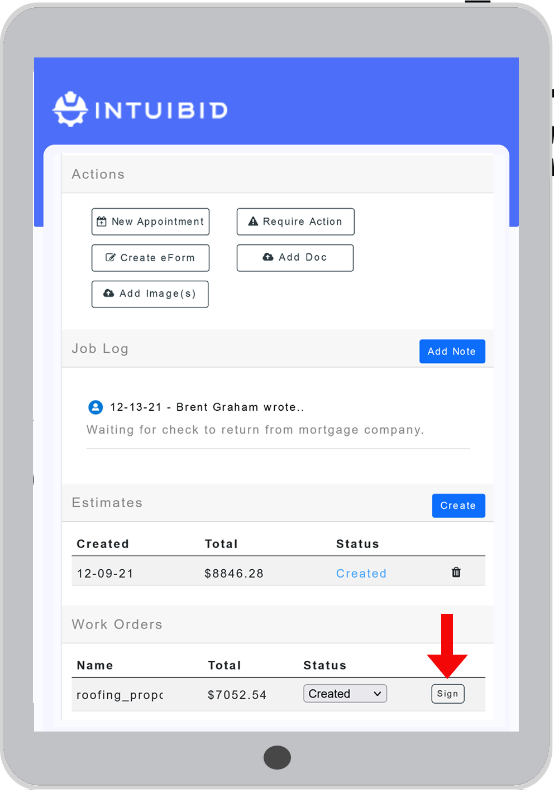Open New Appointment with calendar icon
The width and height of the screenshot is (554, 793).
coord(150,222)
